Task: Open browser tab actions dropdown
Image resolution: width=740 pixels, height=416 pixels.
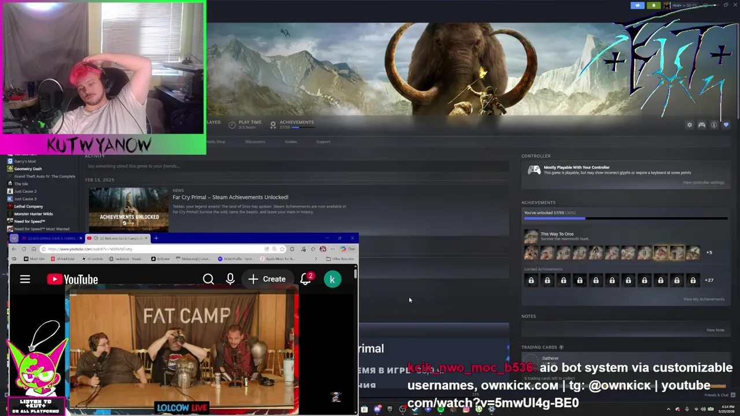Action: click(x=14, y=238)
